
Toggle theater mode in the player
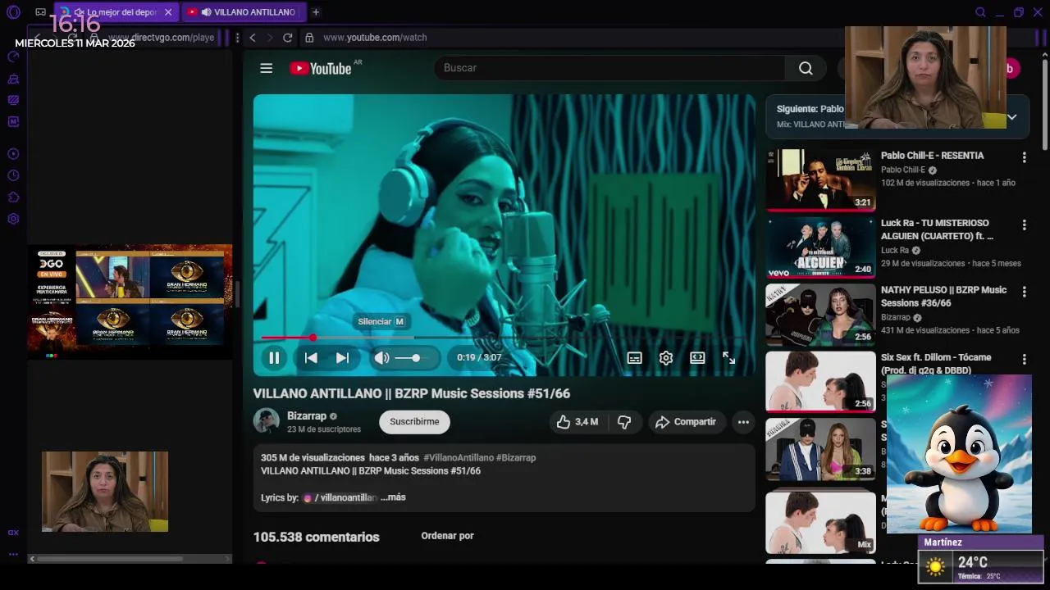tap(697, 358)
